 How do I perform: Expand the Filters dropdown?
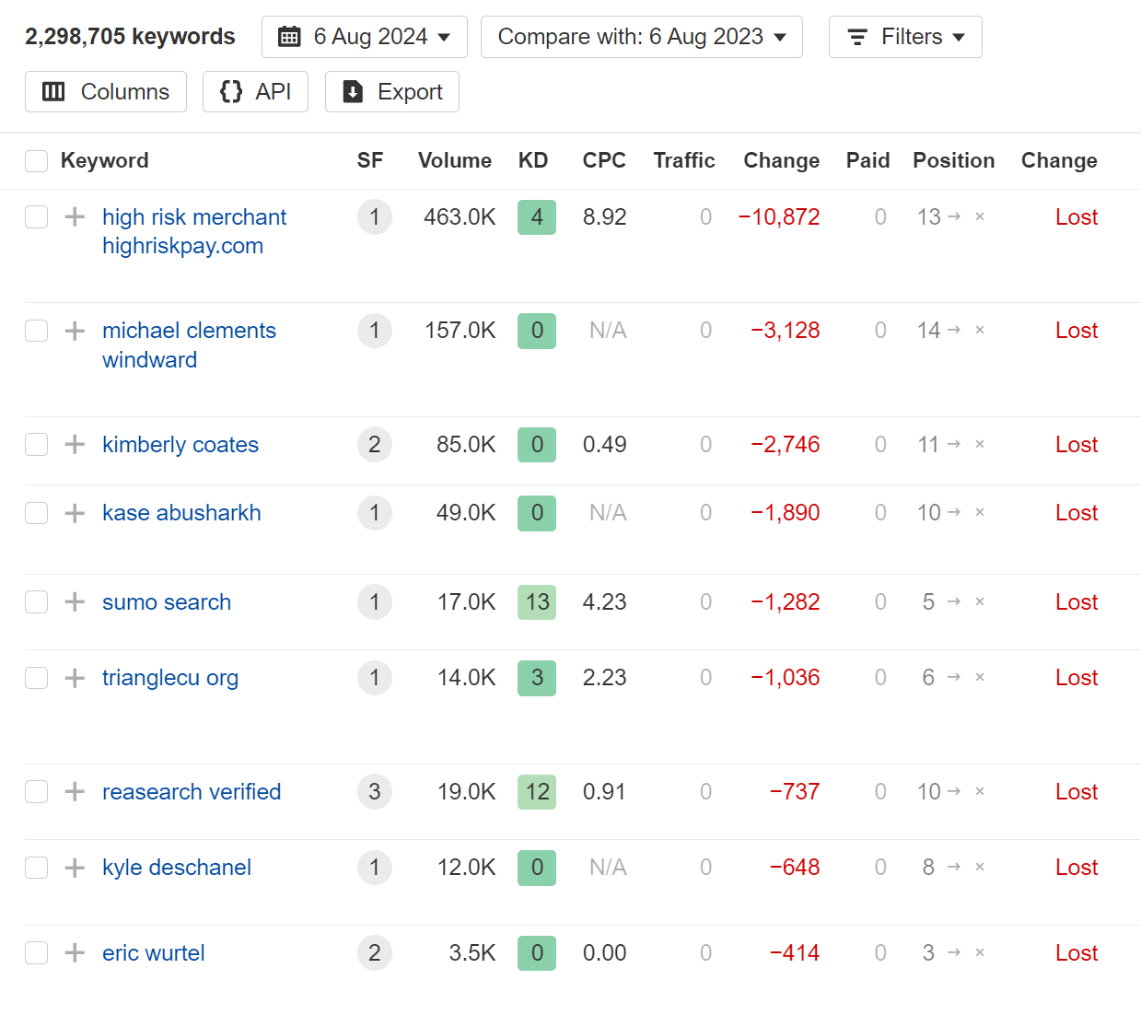click(x=904, y=37)
